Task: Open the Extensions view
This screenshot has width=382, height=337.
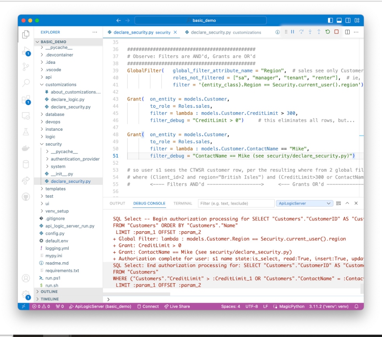Action: [x=26, y=100]
